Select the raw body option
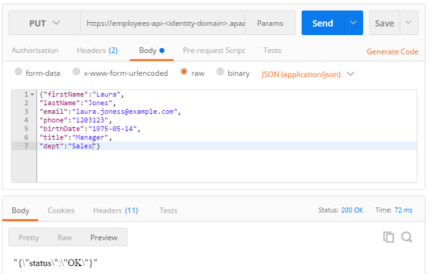Image resolution: width=429 pixels, height=274 pixels. click(184, 72)
